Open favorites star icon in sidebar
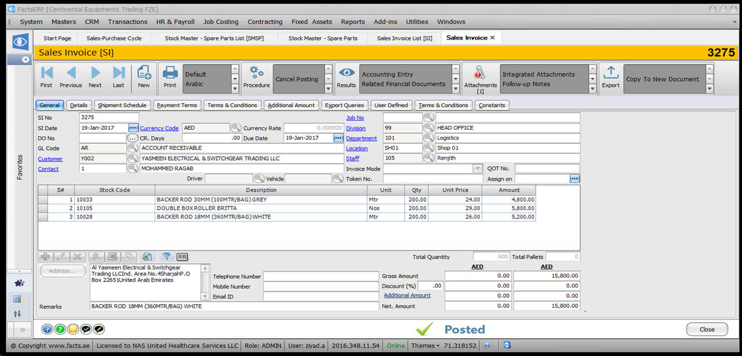Image resolution: width=742 pixels, height=356 pixels. (19, 283)
